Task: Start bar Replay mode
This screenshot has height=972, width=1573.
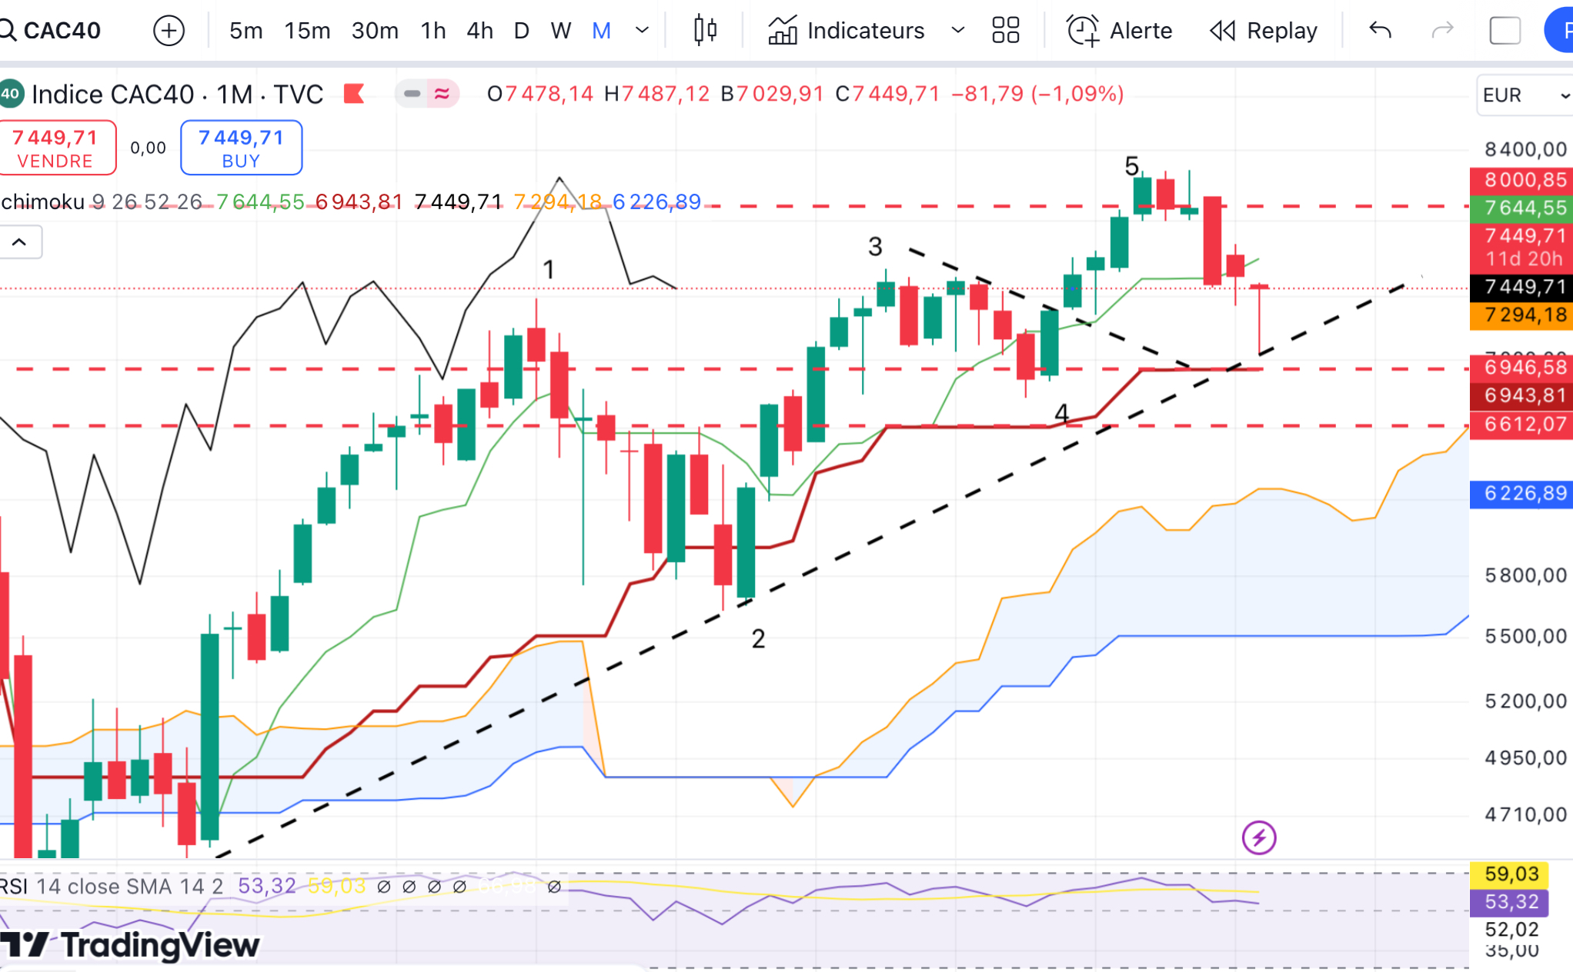Action: (1264, 31)
